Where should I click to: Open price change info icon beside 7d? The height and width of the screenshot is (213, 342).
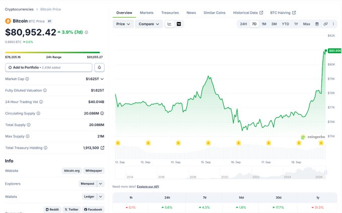[x=87, y=32]
